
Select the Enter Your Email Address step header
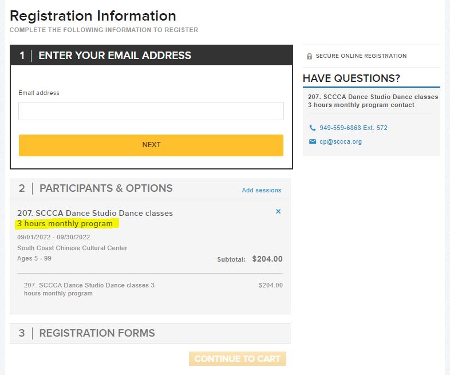coord(115,56)
